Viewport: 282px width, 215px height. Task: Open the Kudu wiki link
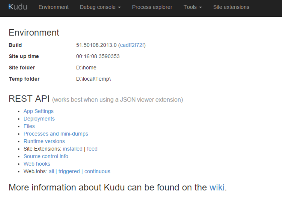pos(217,187)
